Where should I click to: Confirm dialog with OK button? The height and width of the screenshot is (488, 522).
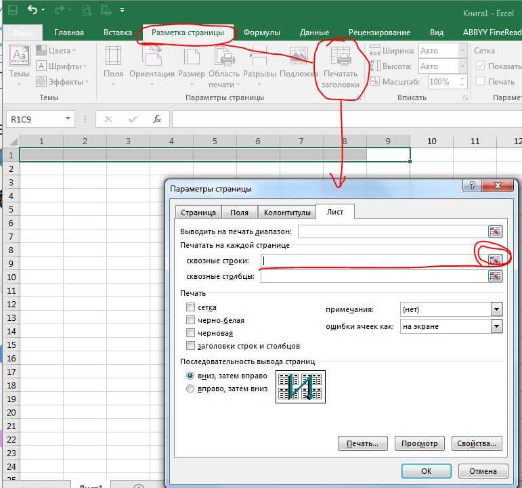coord(426,471)
